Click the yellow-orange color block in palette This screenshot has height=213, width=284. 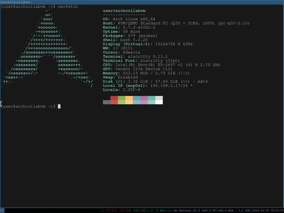(x=129, y=100)
